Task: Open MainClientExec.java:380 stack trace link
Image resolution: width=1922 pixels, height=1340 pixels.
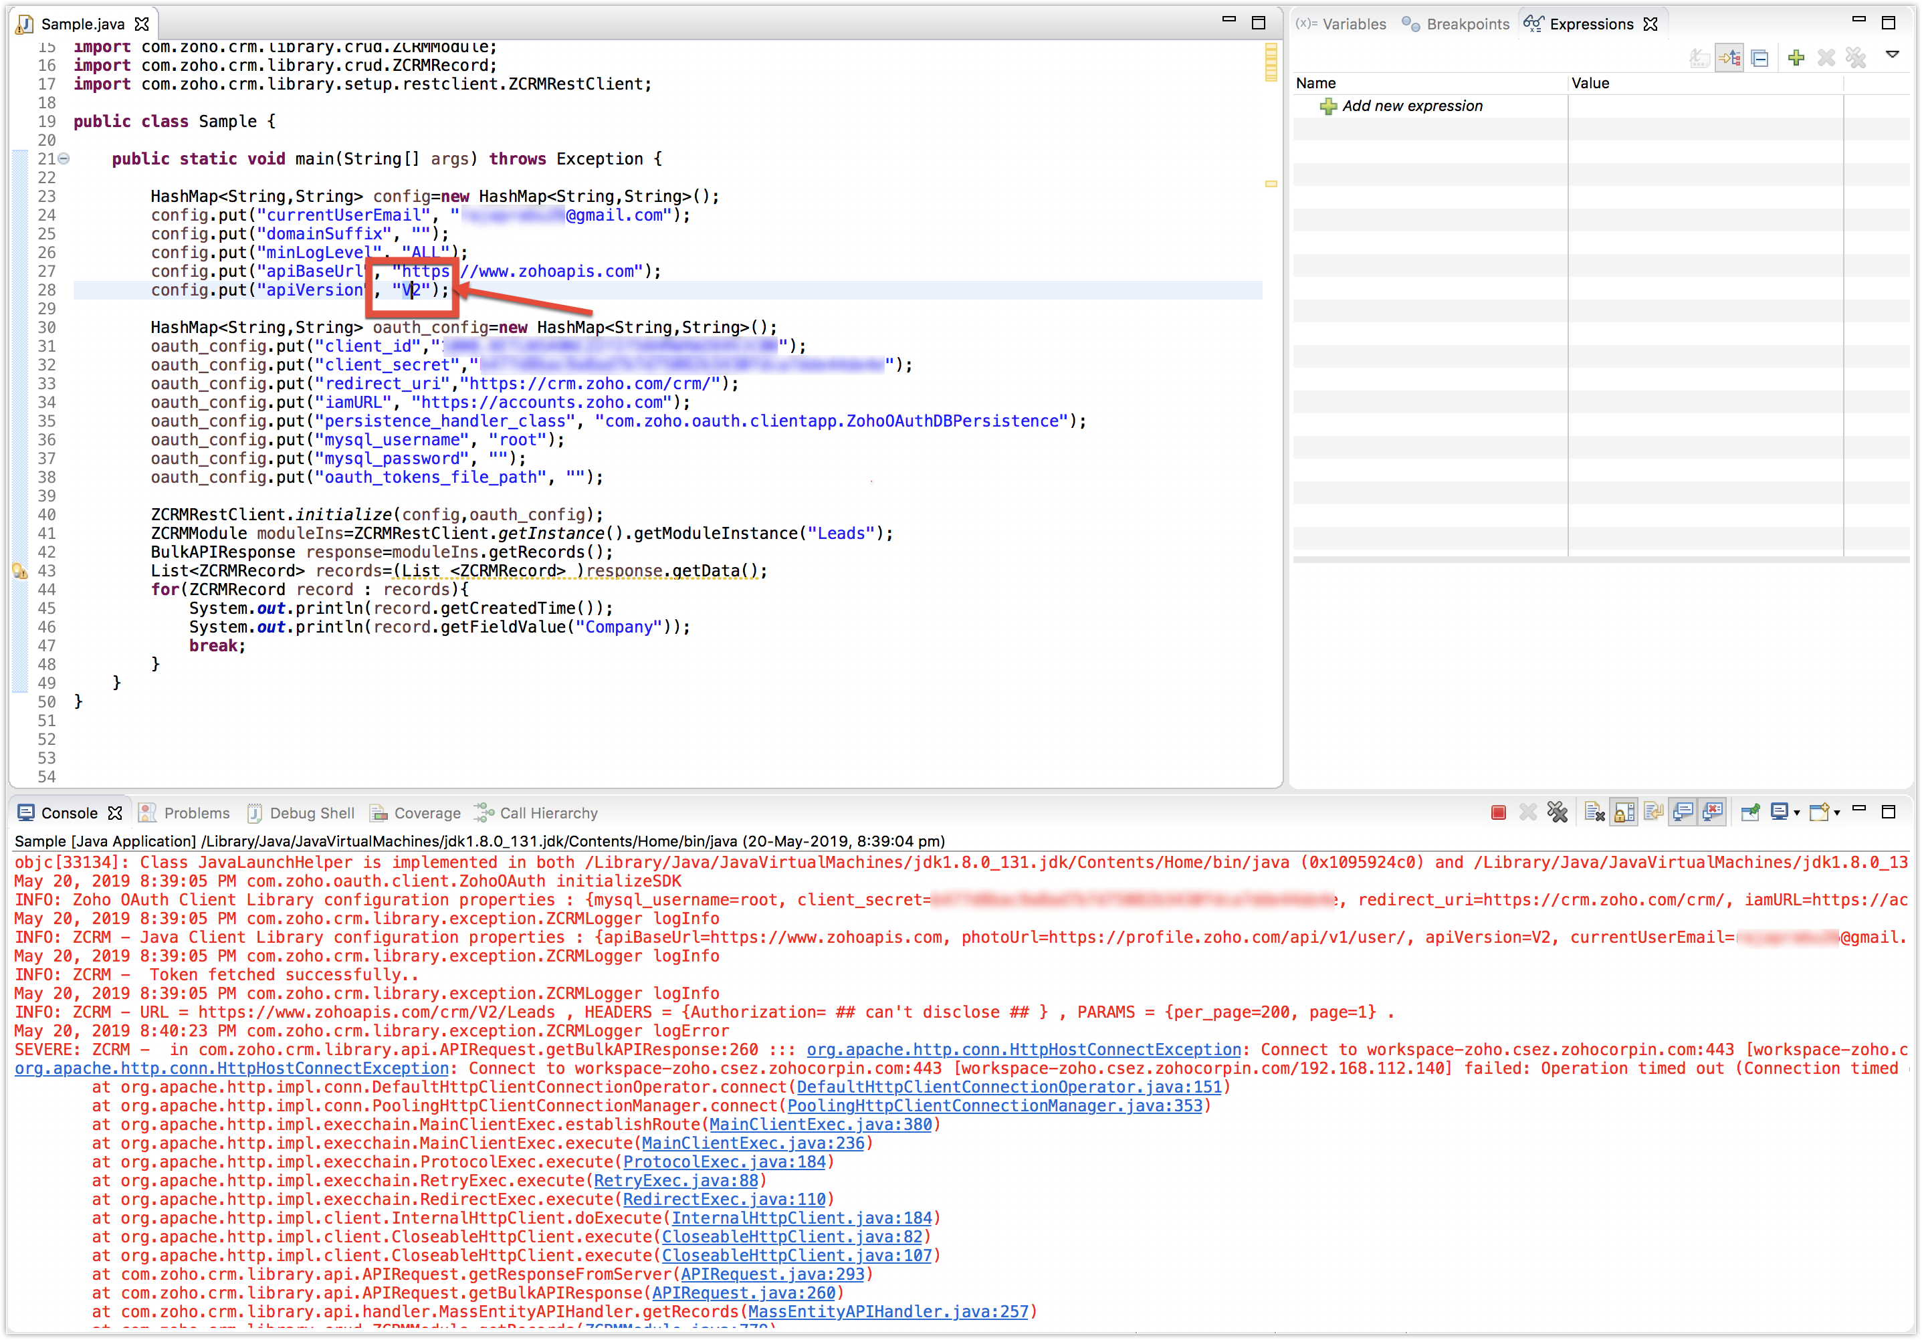Action: click(x=821, y=1125)
